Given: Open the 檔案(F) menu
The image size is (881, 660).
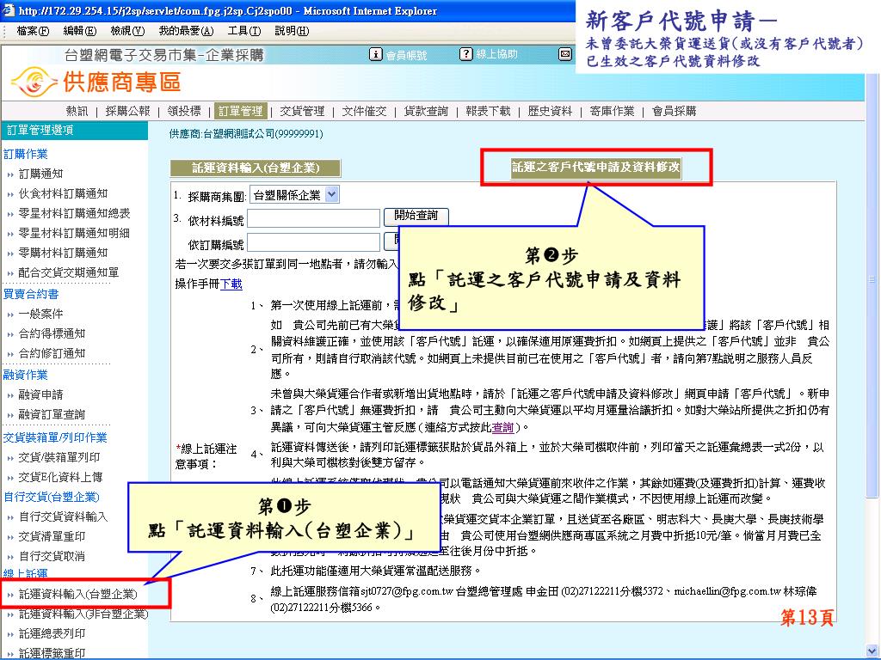Looking at the screenshot, I should coord(33,31).
